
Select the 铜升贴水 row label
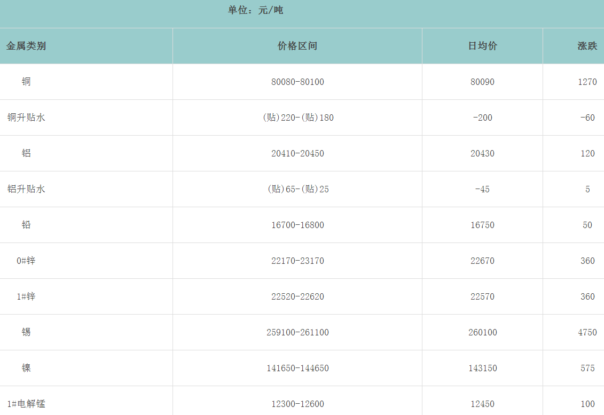point(26,118)
